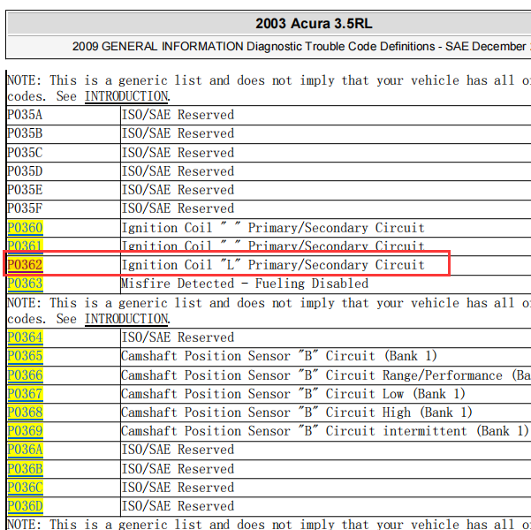The height and width of the screenshot is (530, 531).
Task: Open the P036C trouble code link
Action: click(26, 488)
